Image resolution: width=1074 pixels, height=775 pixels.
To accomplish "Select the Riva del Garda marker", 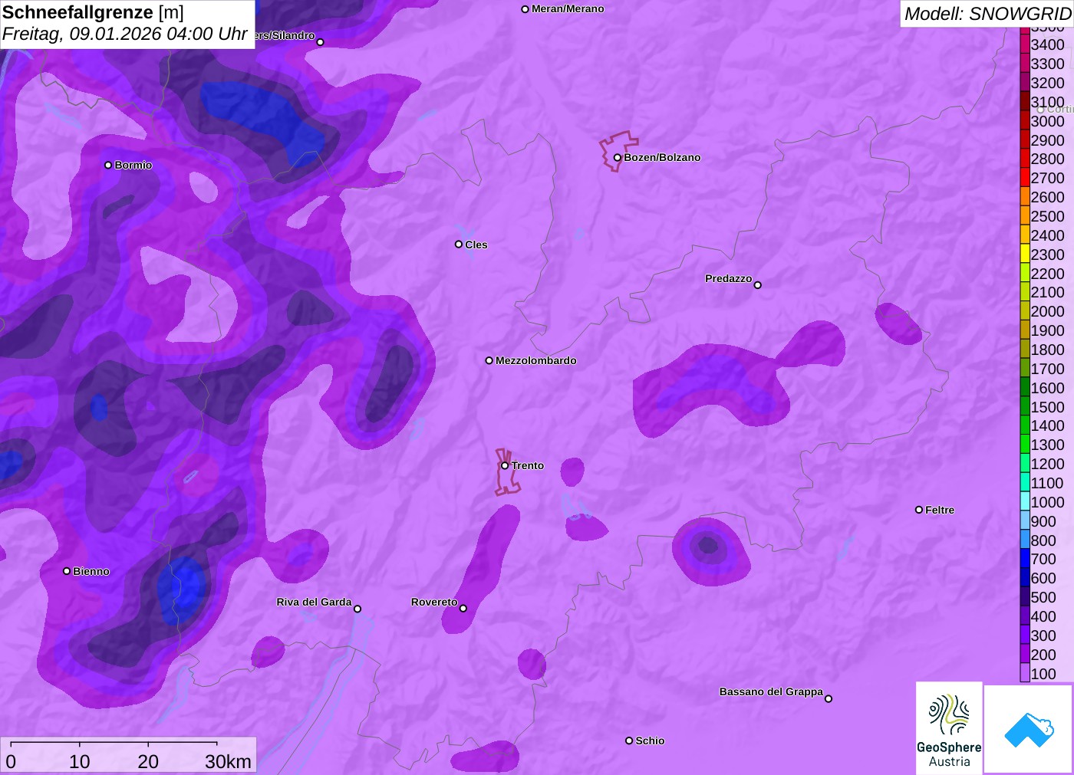I will [357, 609].
